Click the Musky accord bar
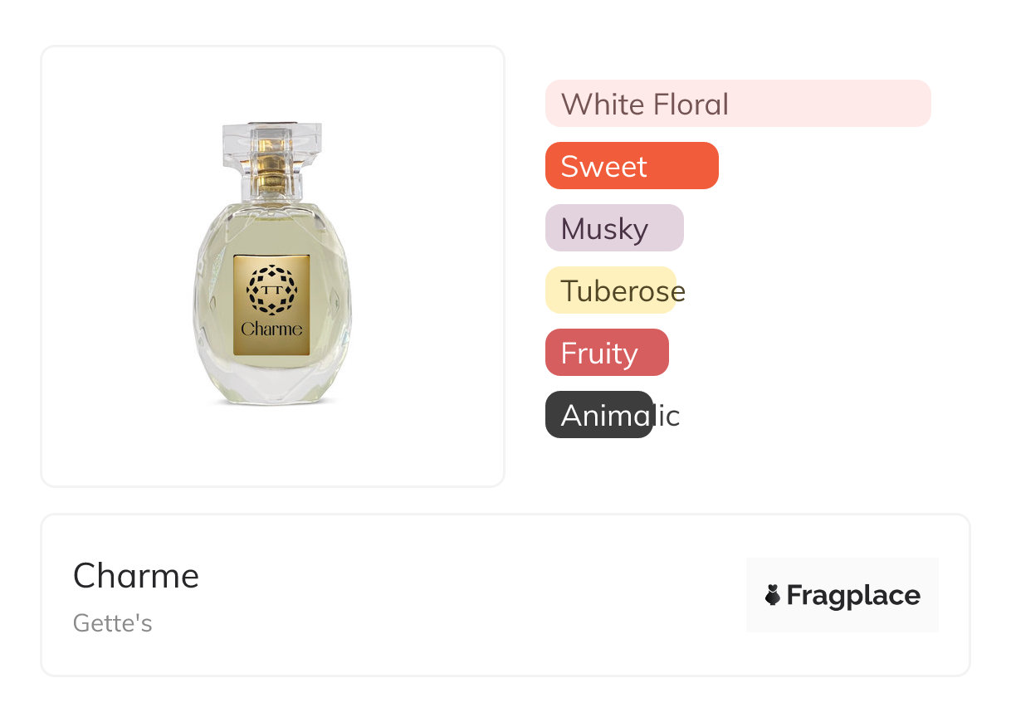Image resolution: width=1011 pixels, height=717 pixels. (613, 228)
